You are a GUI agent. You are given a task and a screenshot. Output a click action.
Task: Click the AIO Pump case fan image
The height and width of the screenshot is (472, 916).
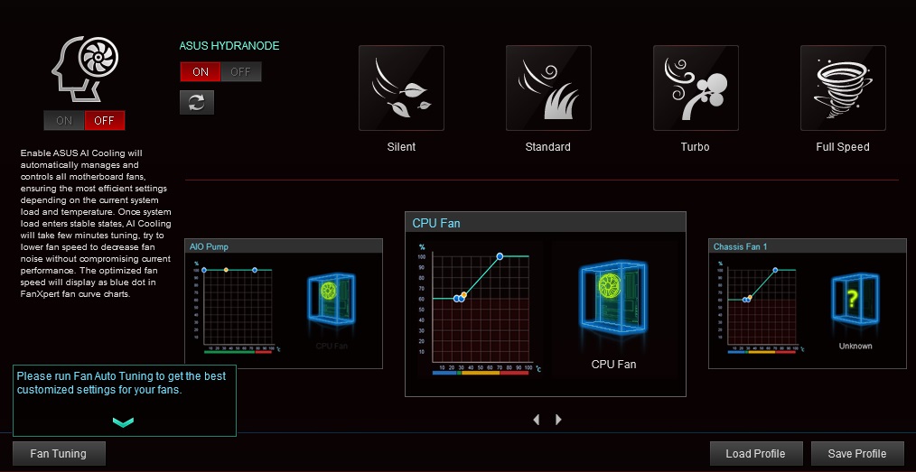(331, 298)
